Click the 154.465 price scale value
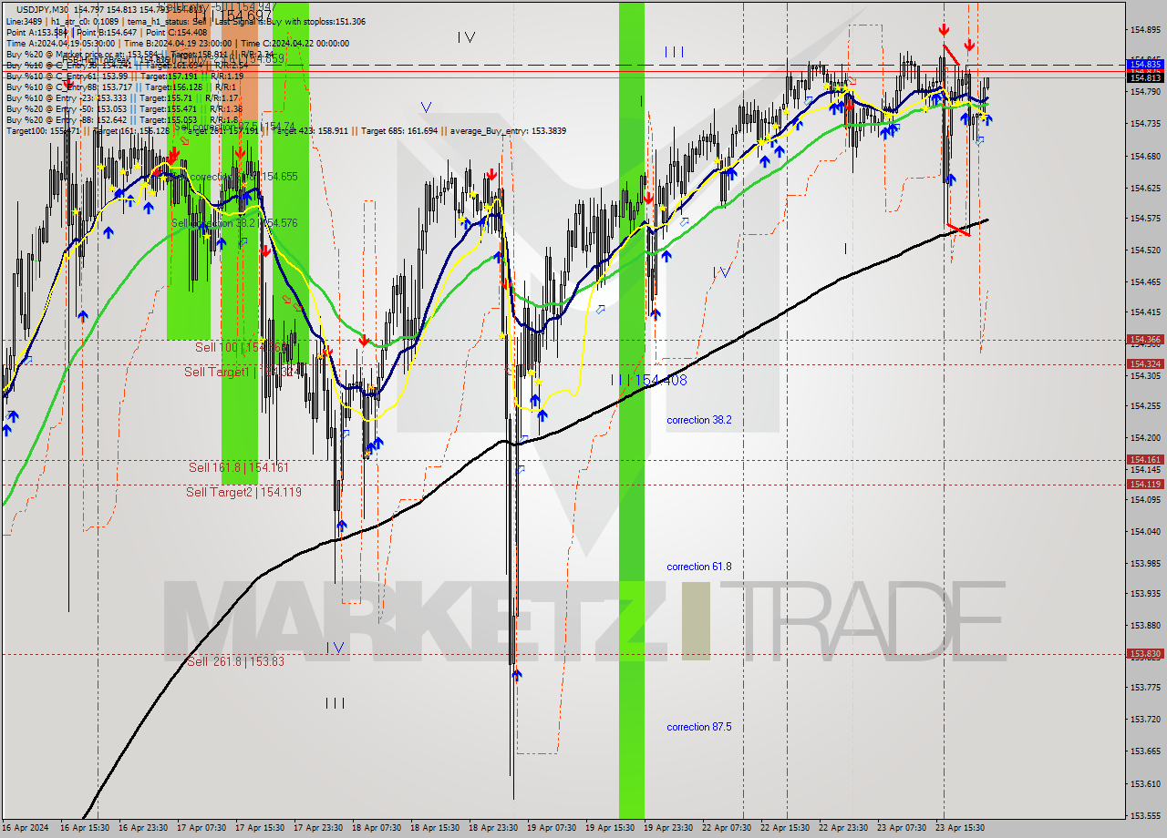The image size is (1167, 838). click(x=1145, y=281)
